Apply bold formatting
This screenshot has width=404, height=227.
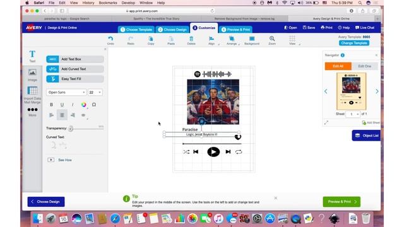pyautogui.click(x=51, y=105)
